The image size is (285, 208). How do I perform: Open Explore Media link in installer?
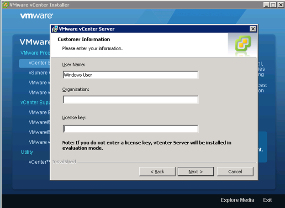[237, 200]
